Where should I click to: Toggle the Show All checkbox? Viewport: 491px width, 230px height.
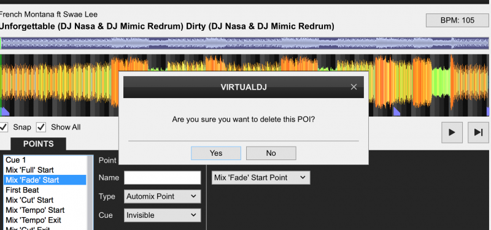coord(41,128)
